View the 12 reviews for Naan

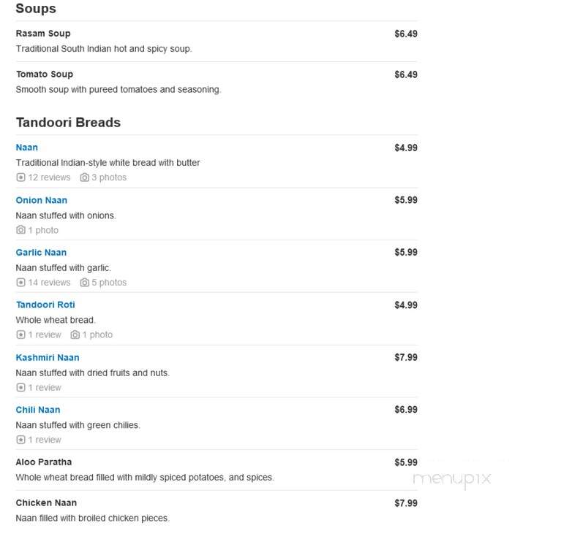pyautogui.click(x=49, y=177)
